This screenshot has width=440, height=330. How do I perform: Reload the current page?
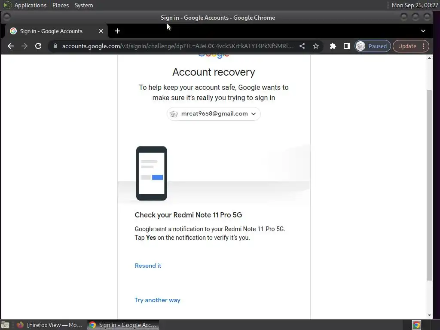[x=38, y=46]
